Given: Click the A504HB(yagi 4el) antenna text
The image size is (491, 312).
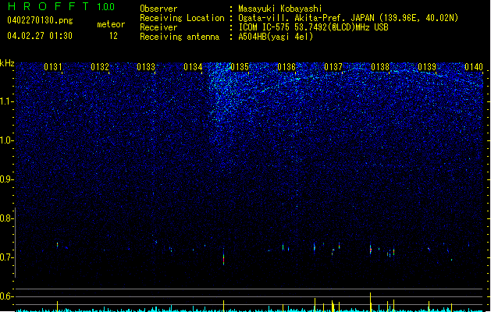Looking at the screenshot, I should (x=276, y=37).
